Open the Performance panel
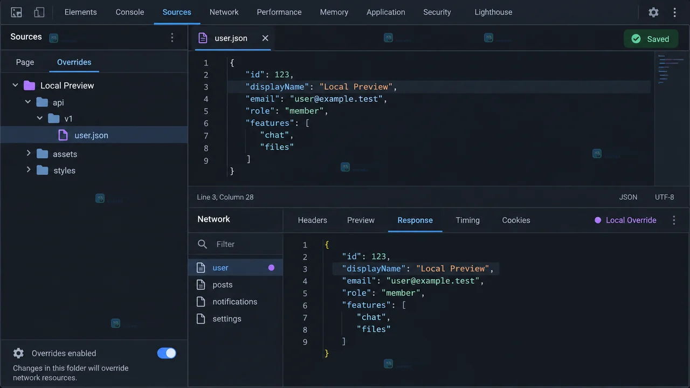The height and width of the screenshot is (388, 690). pyautogui.click(x=279, y=12)
